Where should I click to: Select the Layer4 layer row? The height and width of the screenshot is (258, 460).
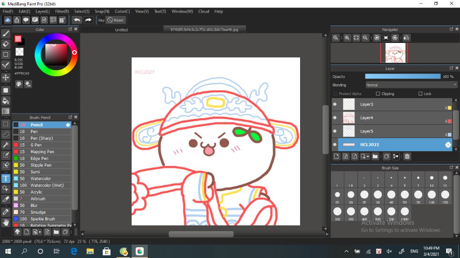click(392, 118)
